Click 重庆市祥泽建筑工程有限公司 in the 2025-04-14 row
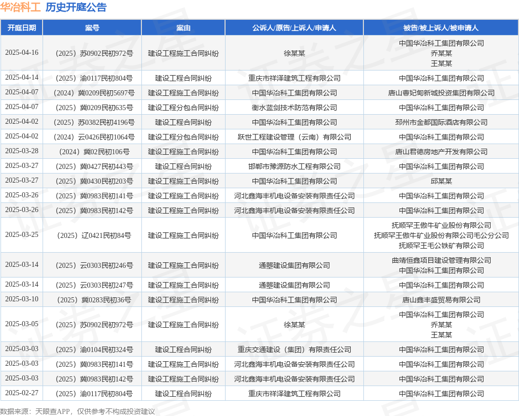Viewport: 519px width, 416px height. coord(294,78)
